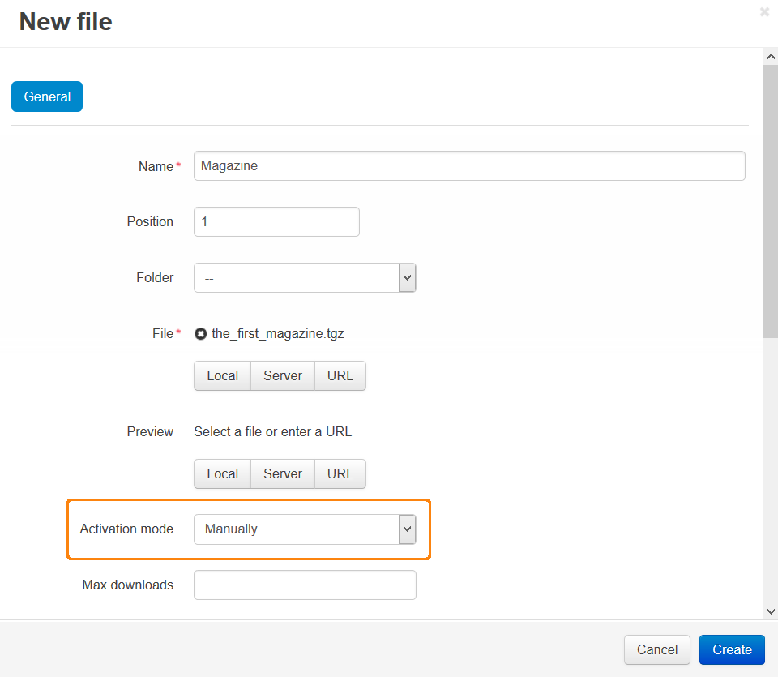
Task: Choose URL source for Preview
Action: [x=340, y=474]
